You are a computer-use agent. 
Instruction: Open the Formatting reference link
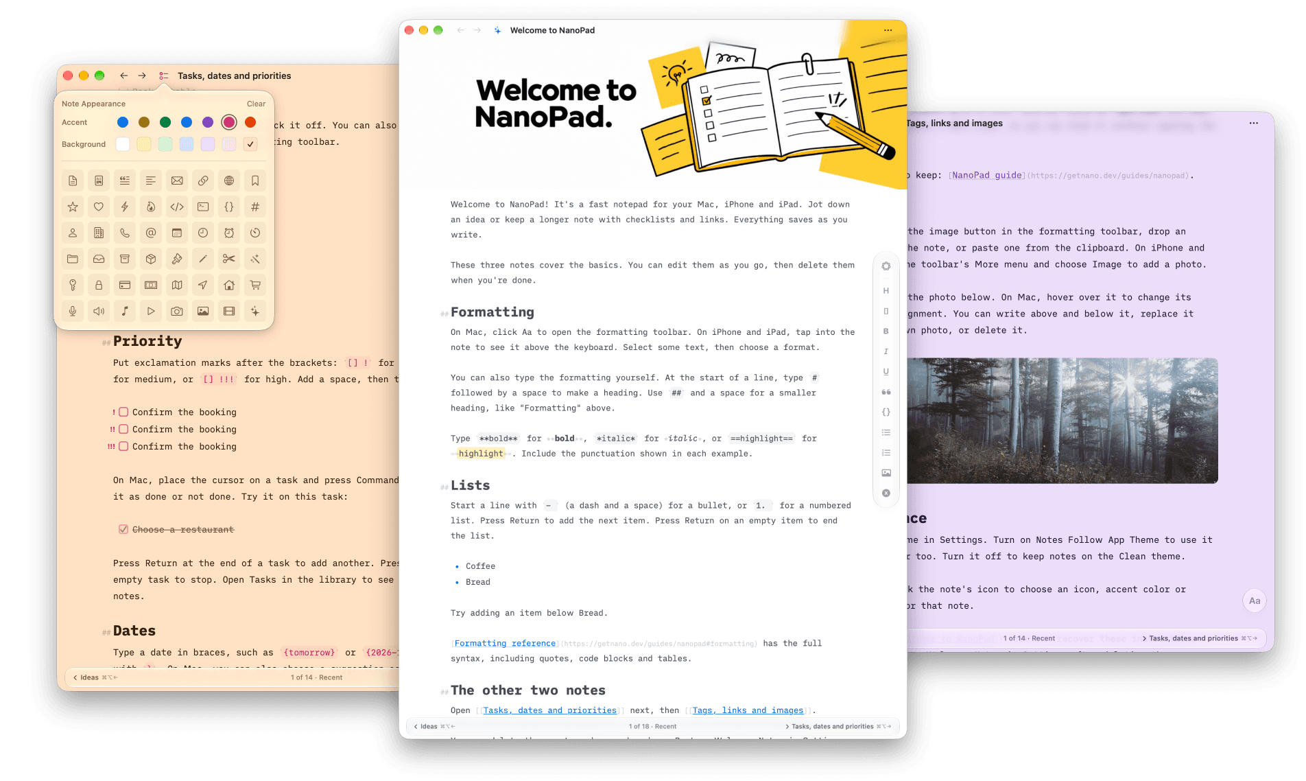coord(505,643)
